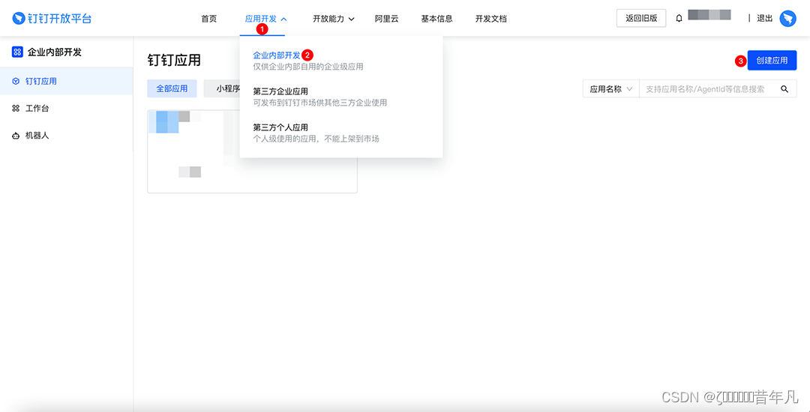The height and width of the screenshot is (412, 810).
Task: Open 阿里云 in top navigation
Action: click(x=386, y=19)
